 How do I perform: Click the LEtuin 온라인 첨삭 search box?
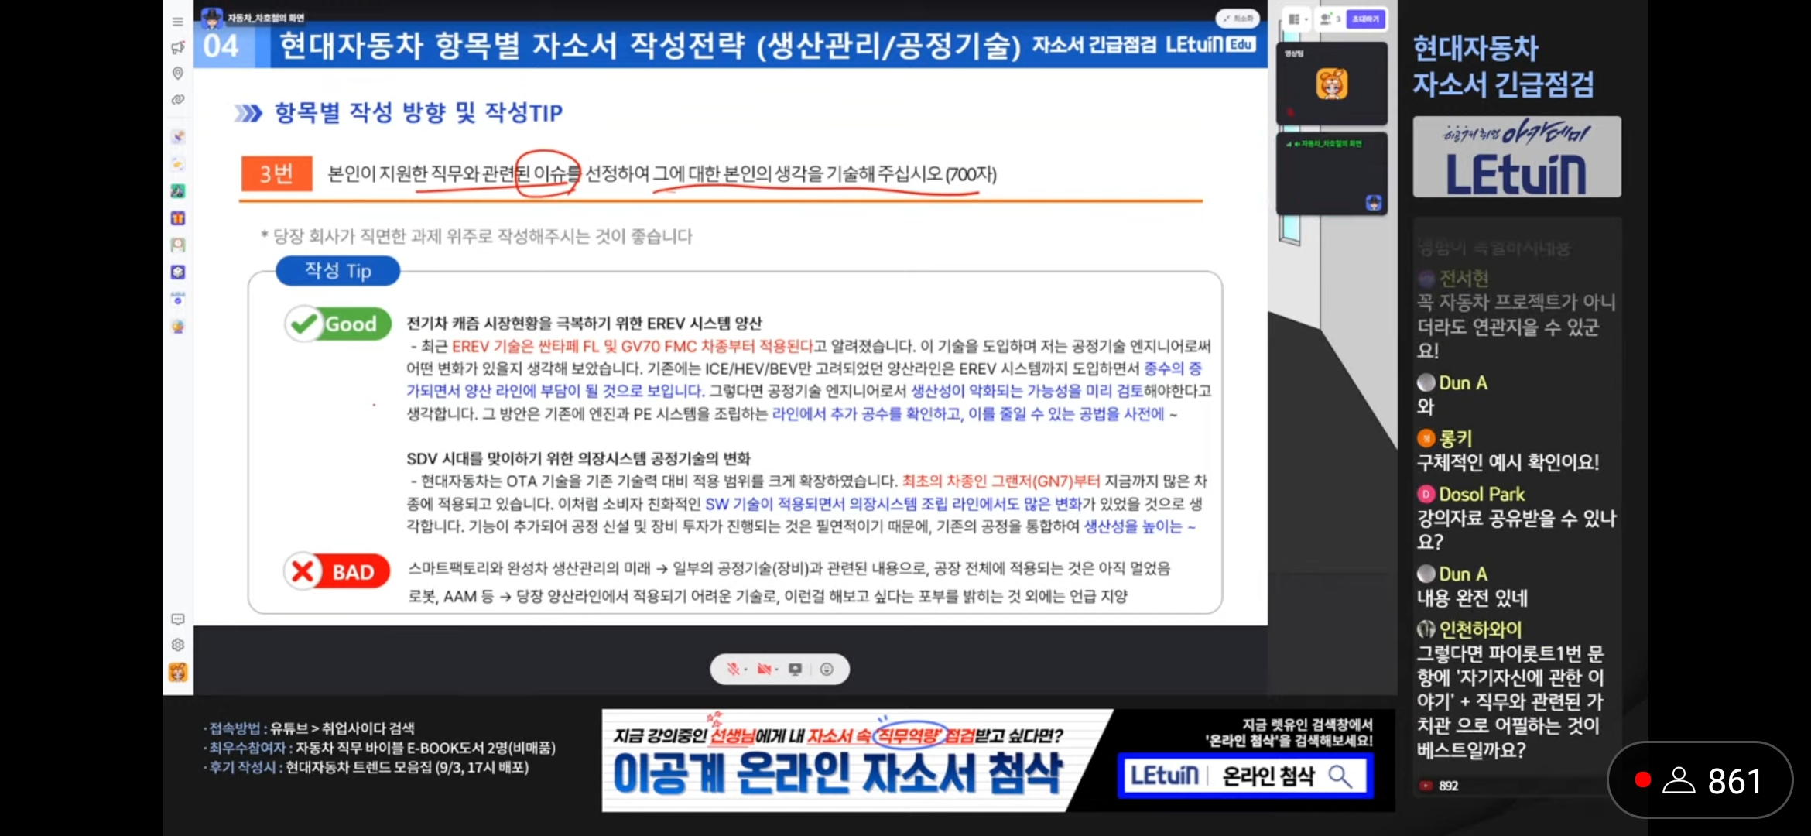point(1245,776)
